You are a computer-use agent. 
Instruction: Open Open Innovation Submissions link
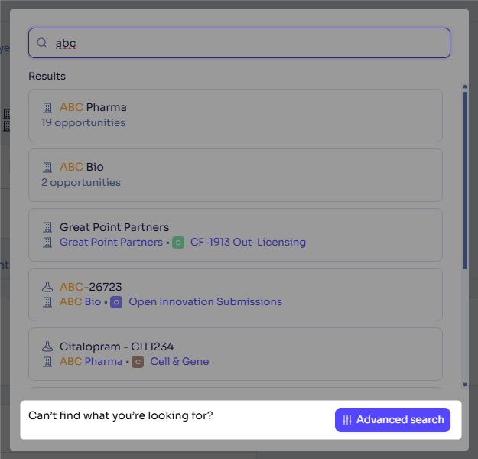click(205, 302)
